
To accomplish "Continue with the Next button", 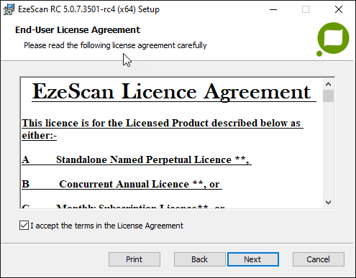I will [x=253, y=259].
